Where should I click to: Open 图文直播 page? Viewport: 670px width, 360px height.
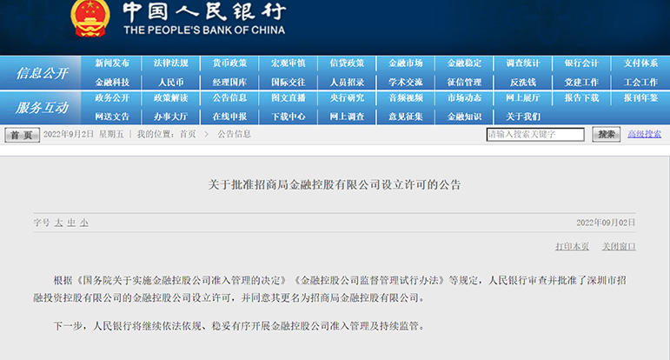289,98
